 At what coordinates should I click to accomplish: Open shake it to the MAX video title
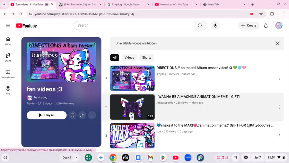[215, 125]
